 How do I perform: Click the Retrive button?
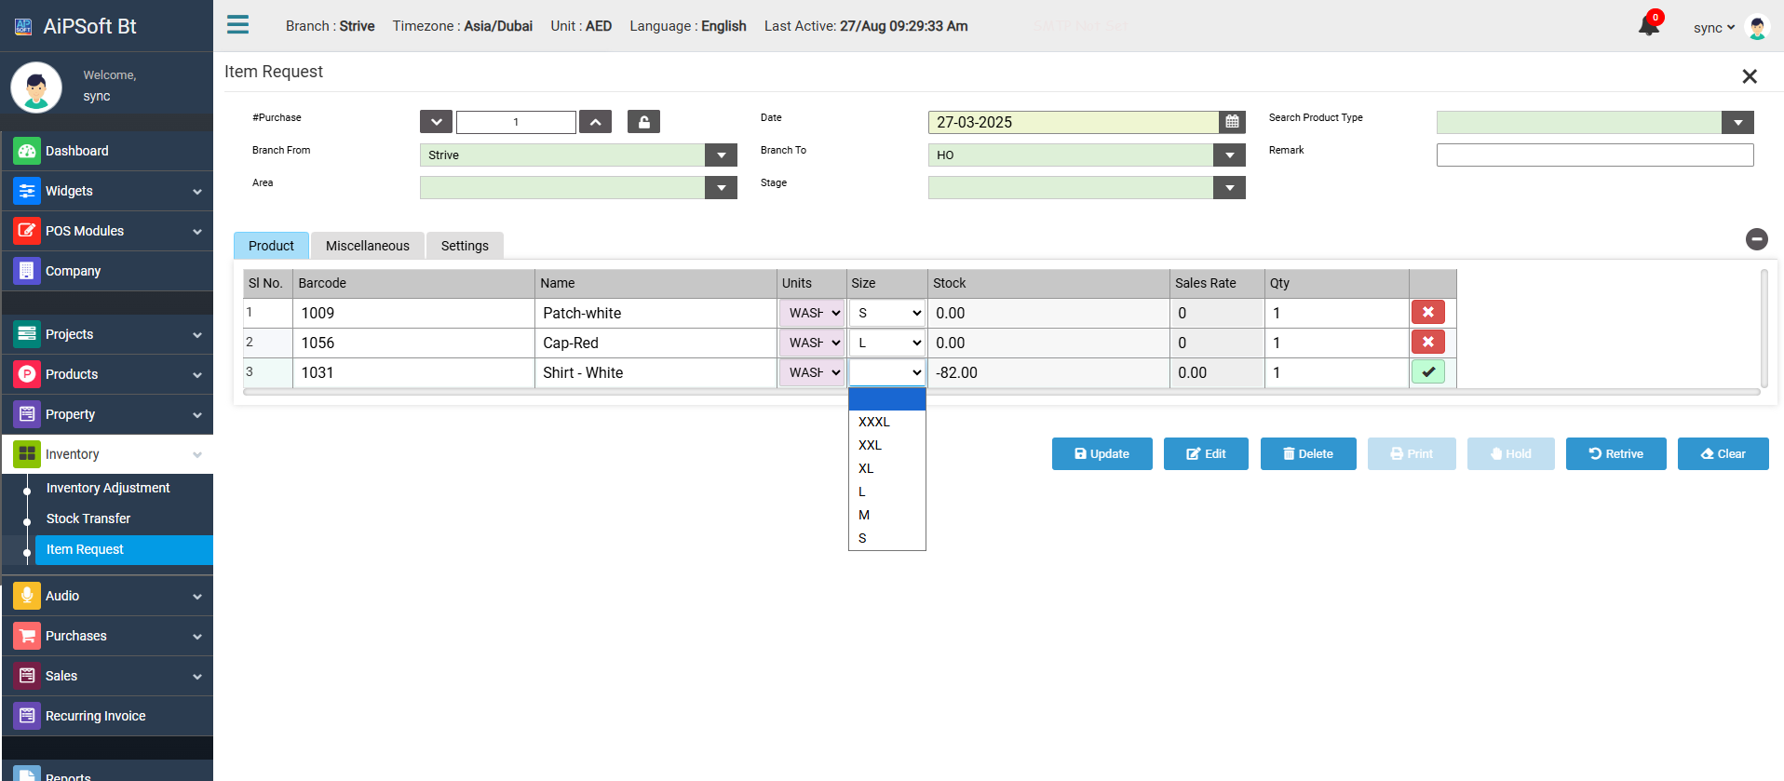click(x=1615, y=454)
